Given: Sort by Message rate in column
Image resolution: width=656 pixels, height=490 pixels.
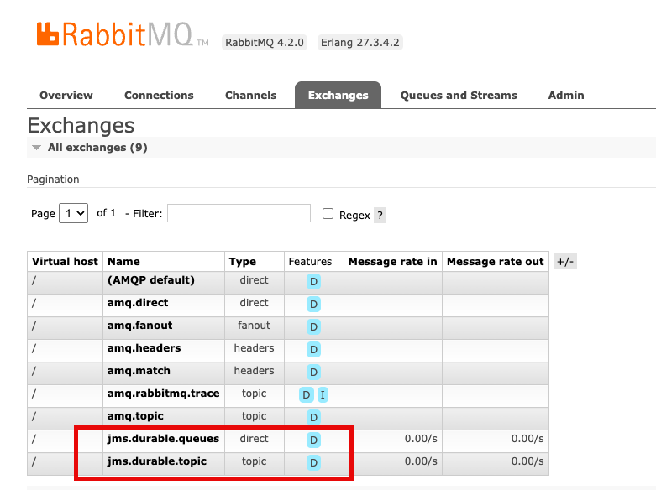Looking at the screenshot, I should 392,262.
